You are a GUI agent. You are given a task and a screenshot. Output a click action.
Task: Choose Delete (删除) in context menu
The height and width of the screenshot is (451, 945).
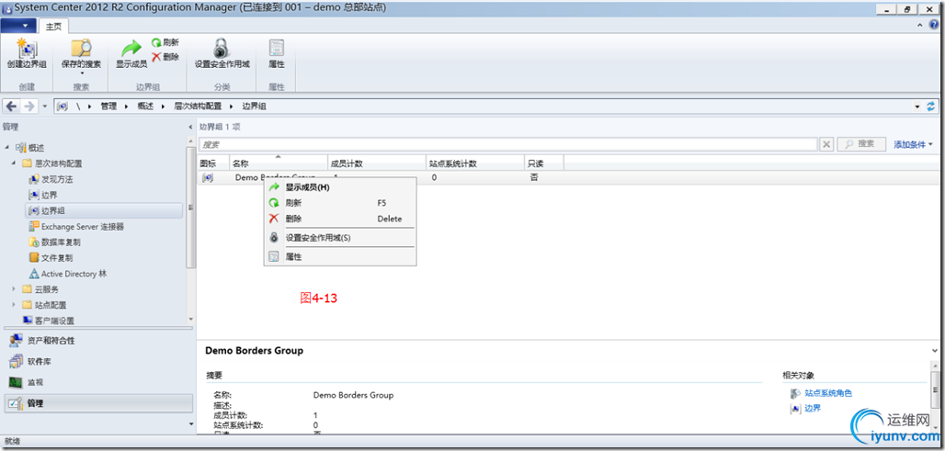(340, 219)
